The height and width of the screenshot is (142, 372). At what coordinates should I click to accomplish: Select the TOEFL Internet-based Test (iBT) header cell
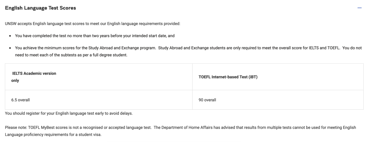coord(278,77)
